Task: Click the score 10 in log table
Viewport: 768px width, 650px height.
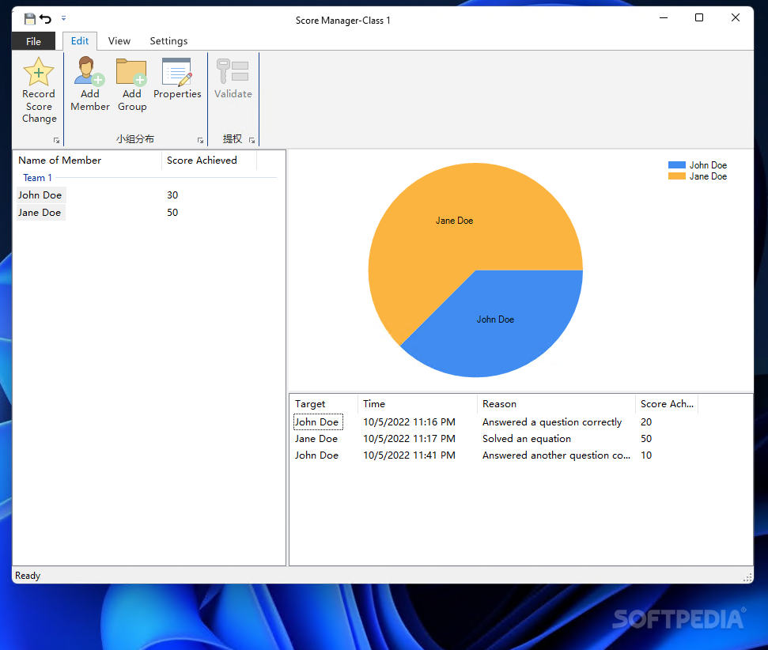Action: point(646,455)
